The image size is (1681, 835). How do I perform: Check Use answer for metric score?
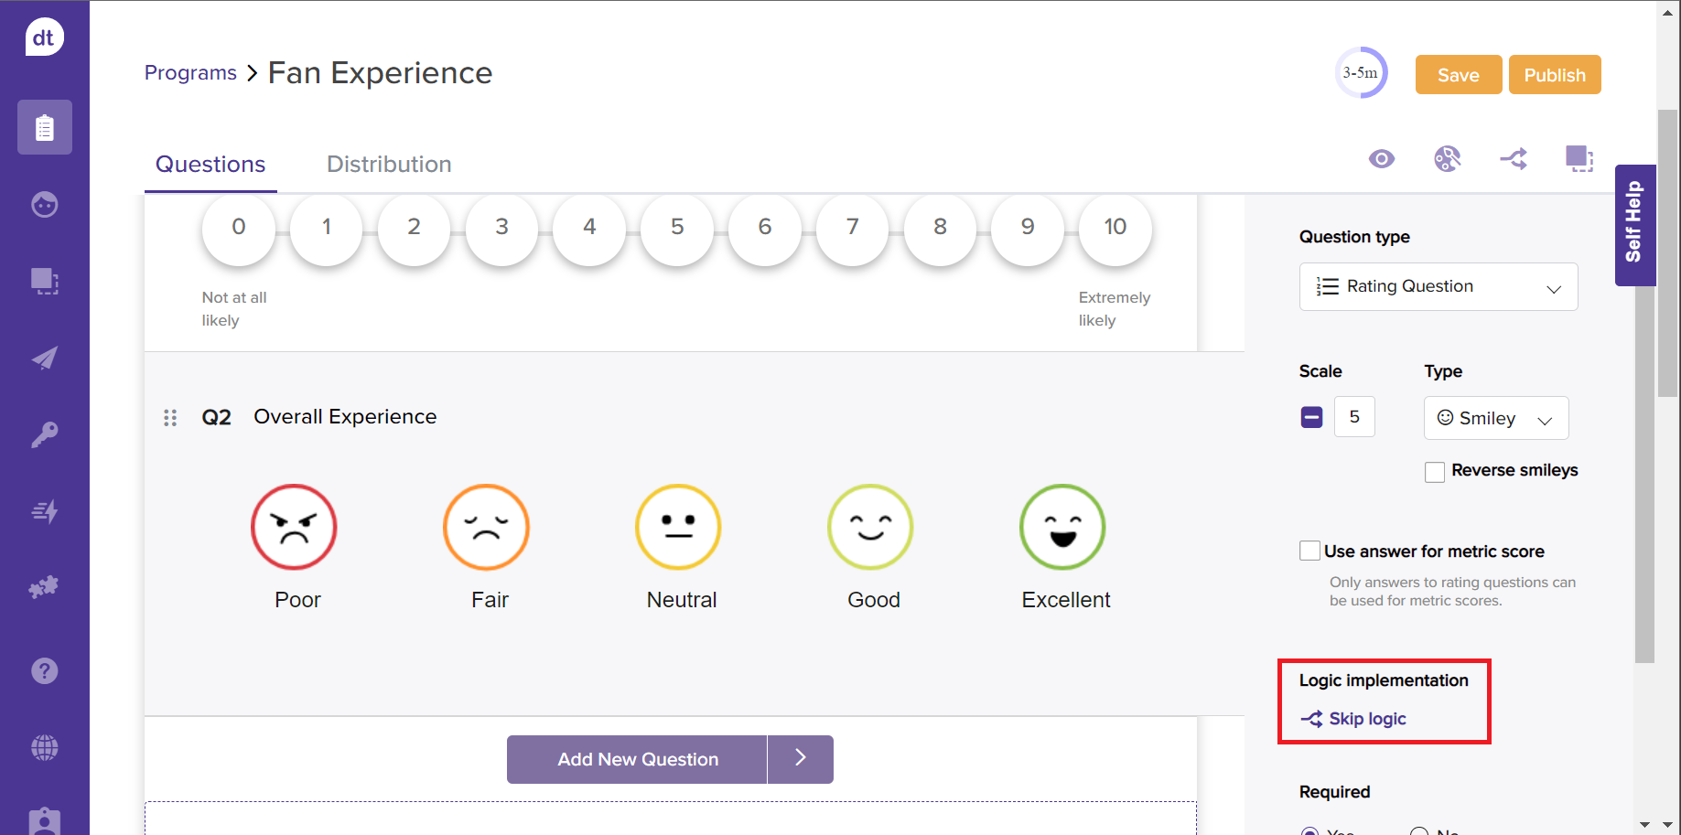coord(1310,551)
